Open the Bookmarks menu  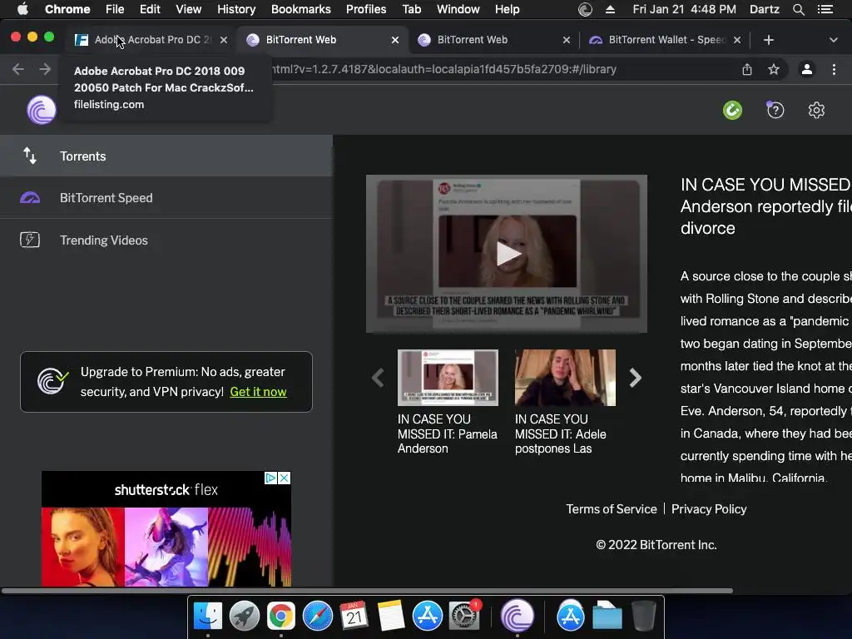301,9
